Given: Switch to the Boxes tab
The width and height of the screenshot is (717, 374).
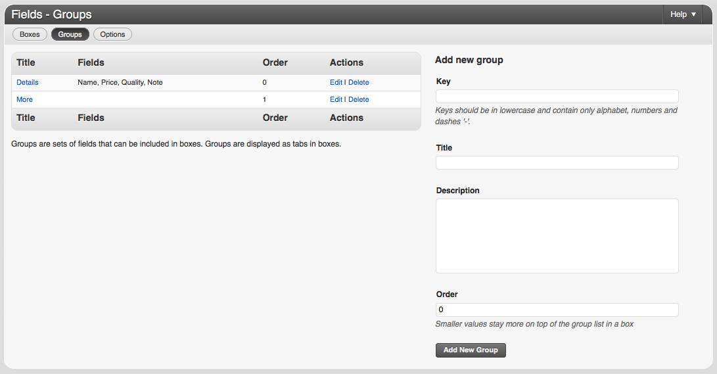Looking at the screenshot, I should pyautogui.click(x=30, y=34).
